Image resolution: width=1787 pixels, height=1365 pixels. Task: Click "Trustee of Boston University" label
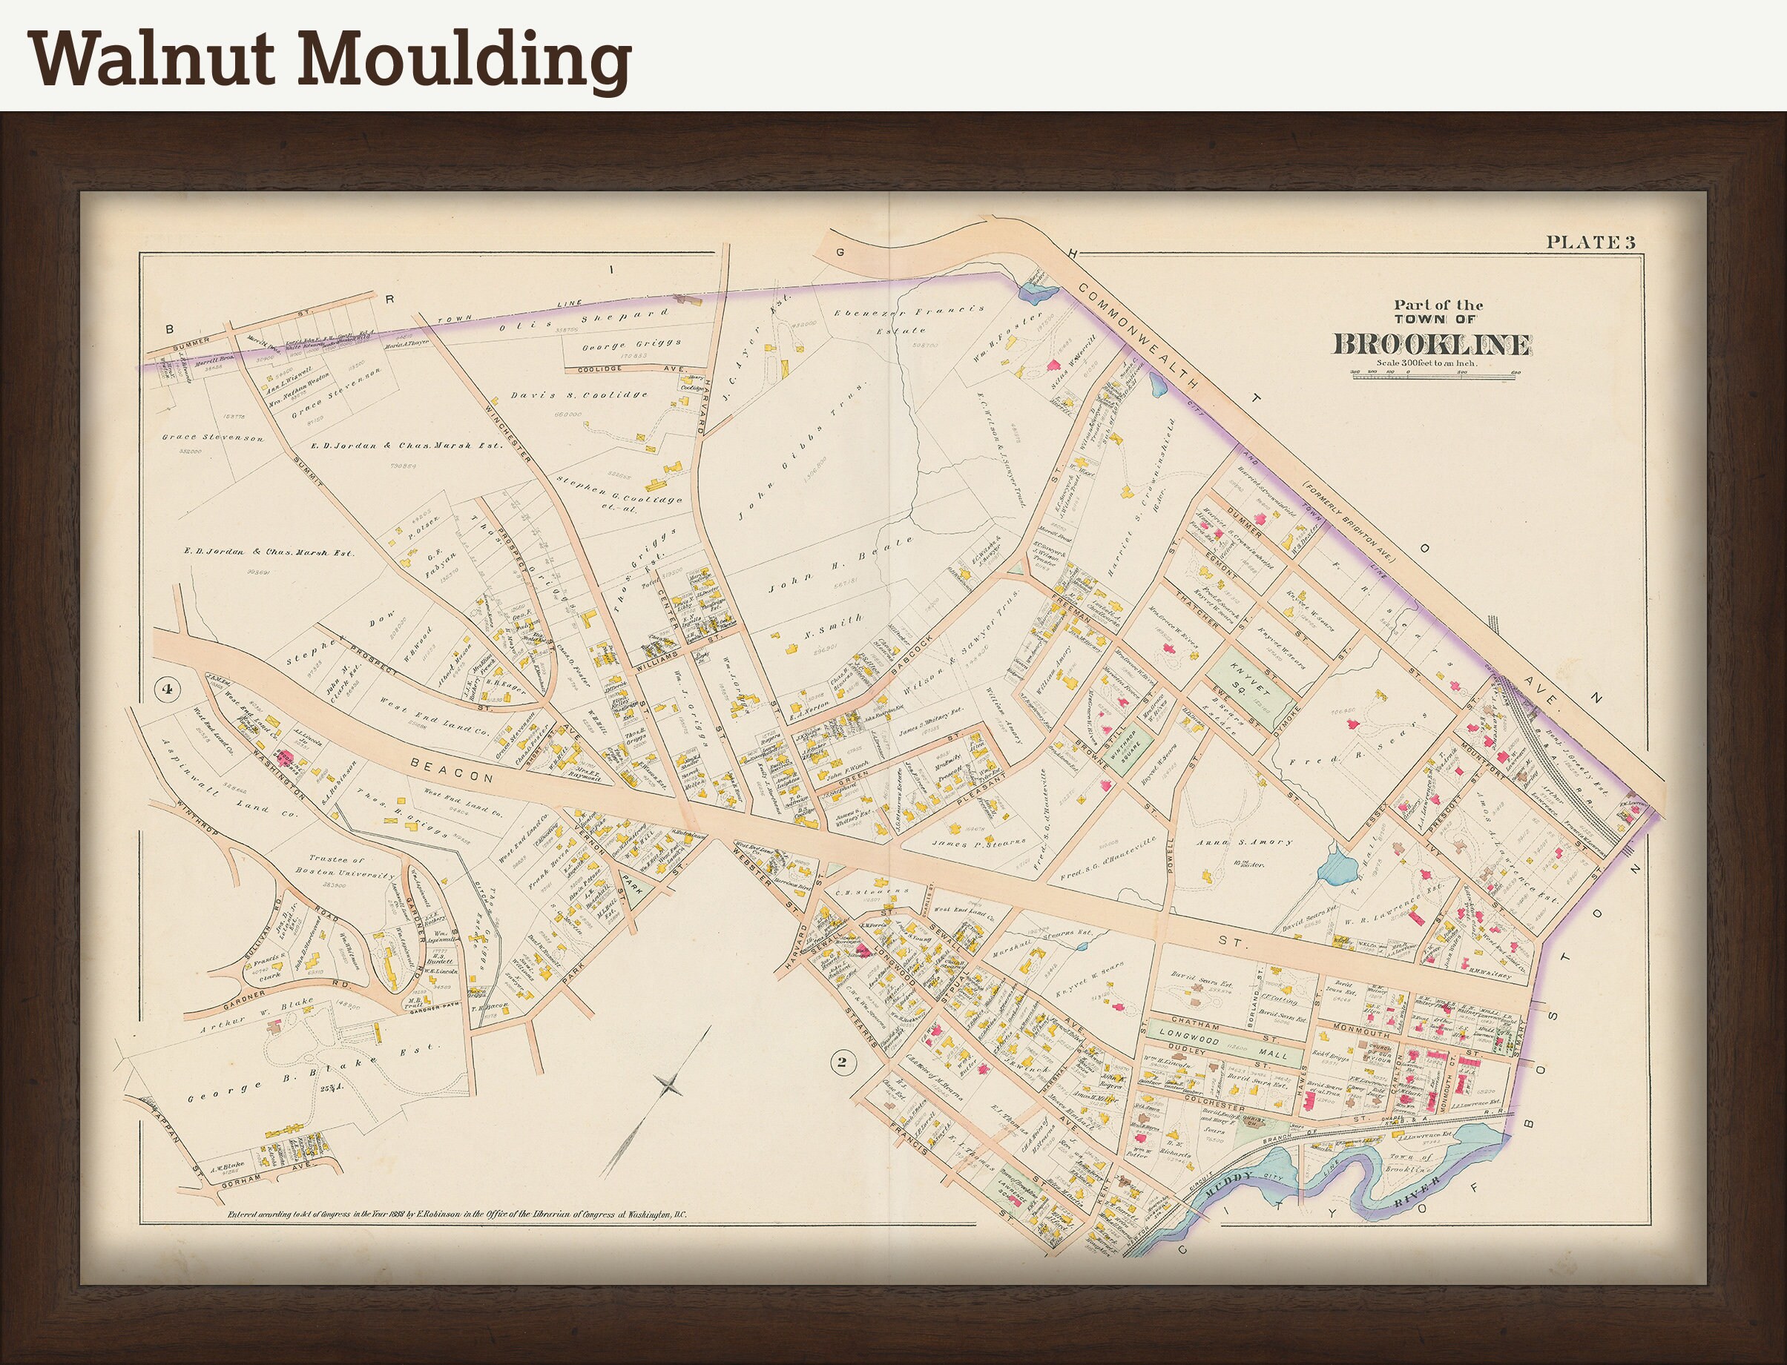click(x=346, y=865)
